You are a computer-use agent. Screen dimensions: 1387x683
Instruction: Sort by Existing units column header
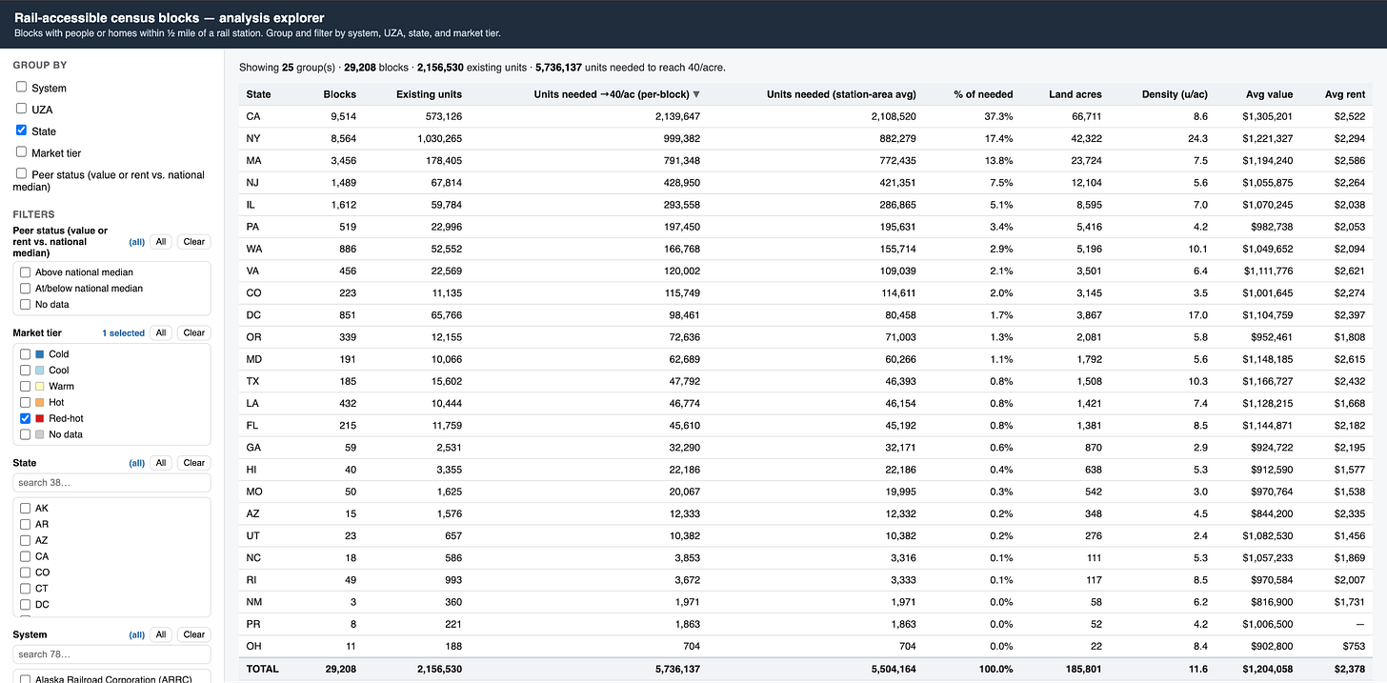click(x=429, y=94)
